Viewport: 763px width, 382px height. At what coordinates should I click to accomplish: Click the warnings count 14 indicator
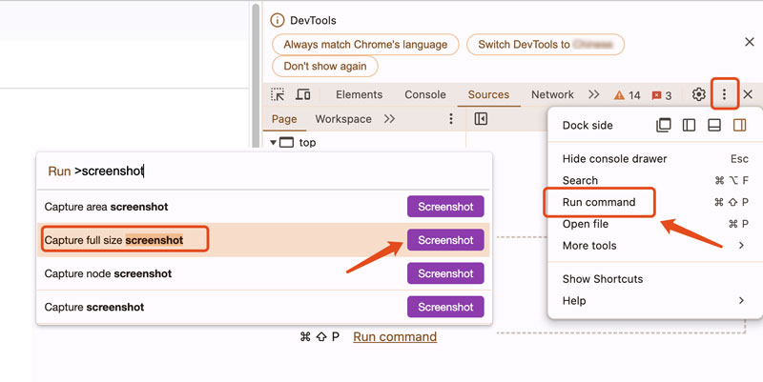(x=627, y=95)
